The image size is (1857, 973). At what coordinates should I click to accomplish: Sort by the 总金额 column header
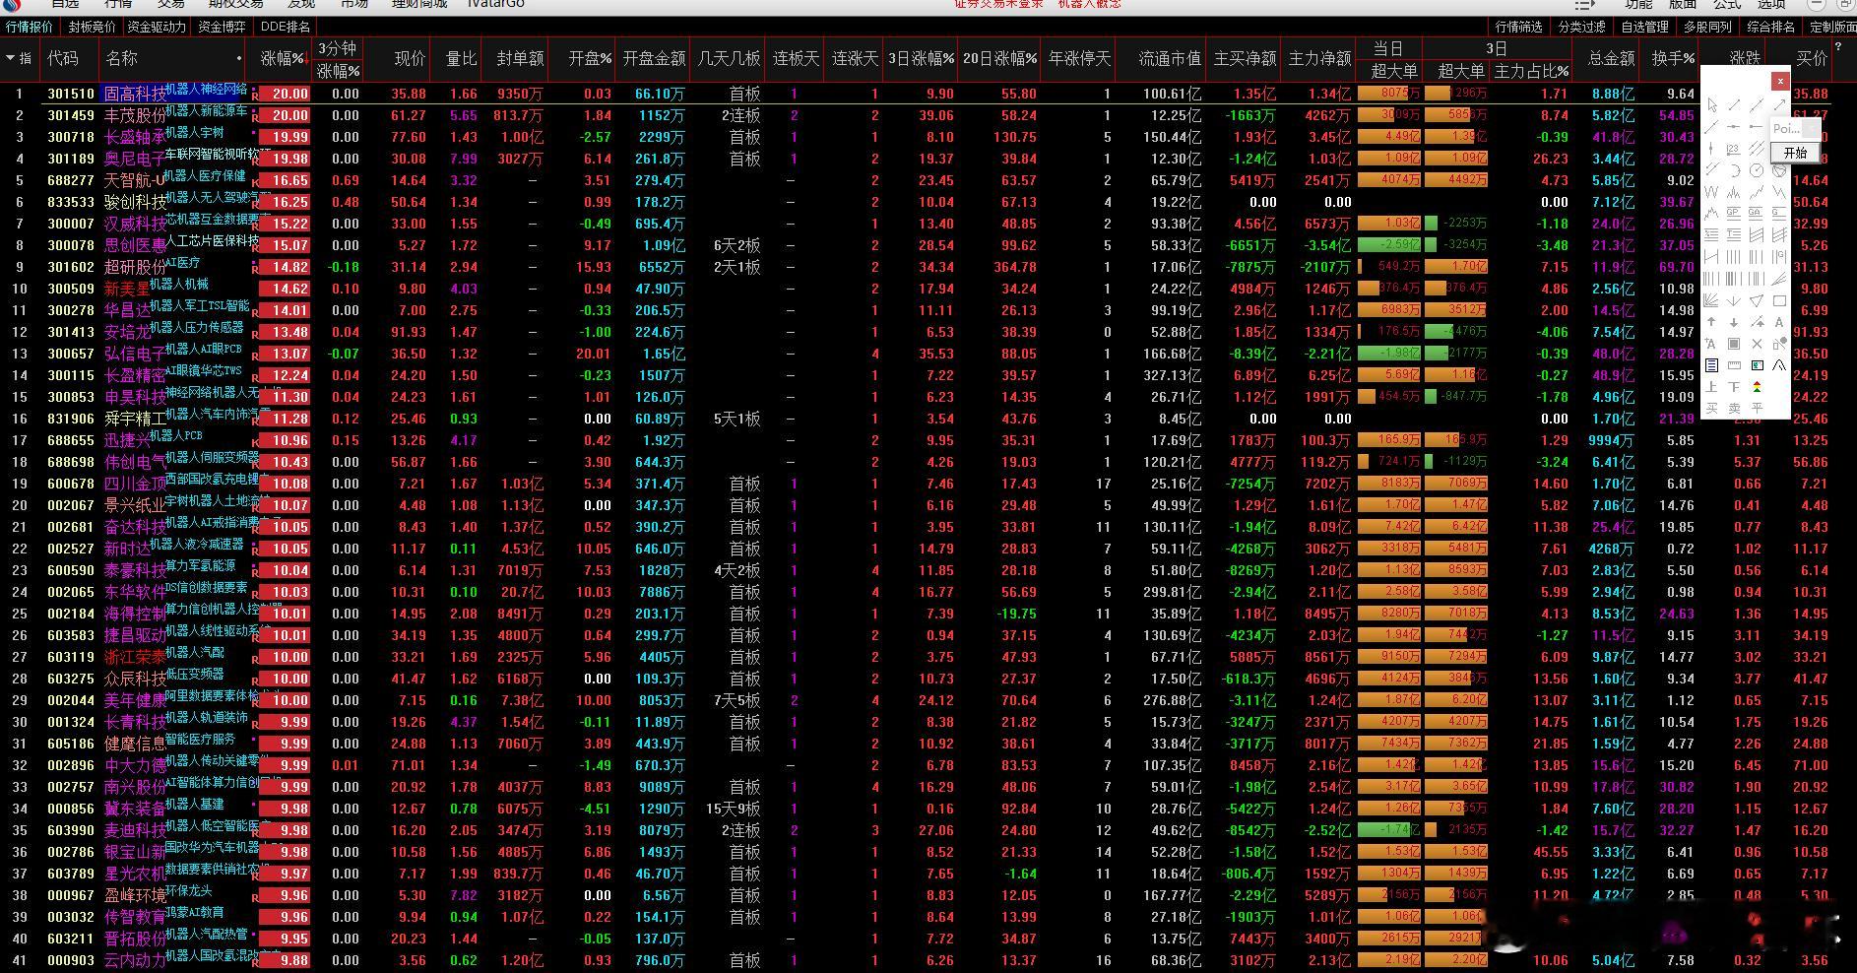[x=1611, y=58]
